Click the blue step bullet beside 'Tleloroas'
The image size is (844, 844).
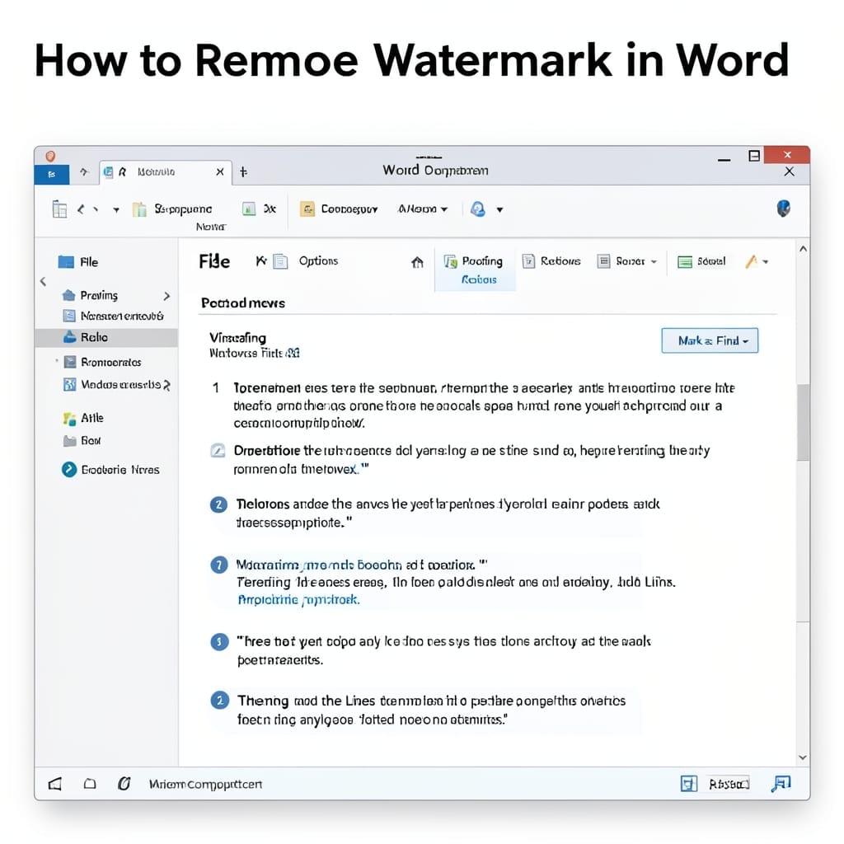point(218,505)
